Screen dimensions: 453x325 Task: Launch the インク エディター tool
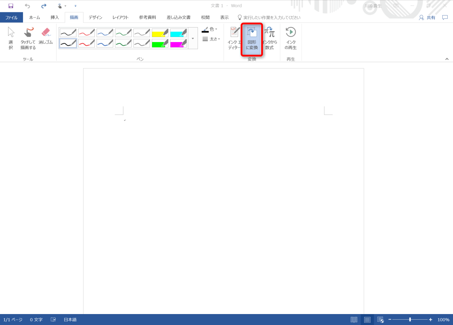(234, 38)
